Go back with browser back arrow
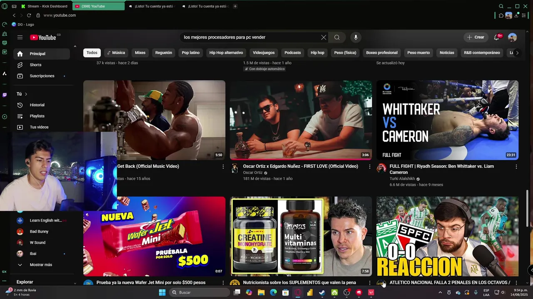Image resolution: width=533 pixels, height=299 pixels. 14,15
